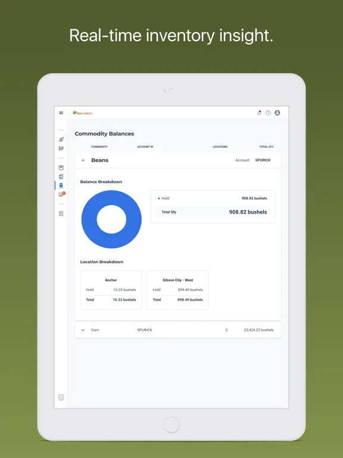Click Corn's 23,424.22 bushels total
The height and width of the screenshot is (458, 343).
coord(258,330)
